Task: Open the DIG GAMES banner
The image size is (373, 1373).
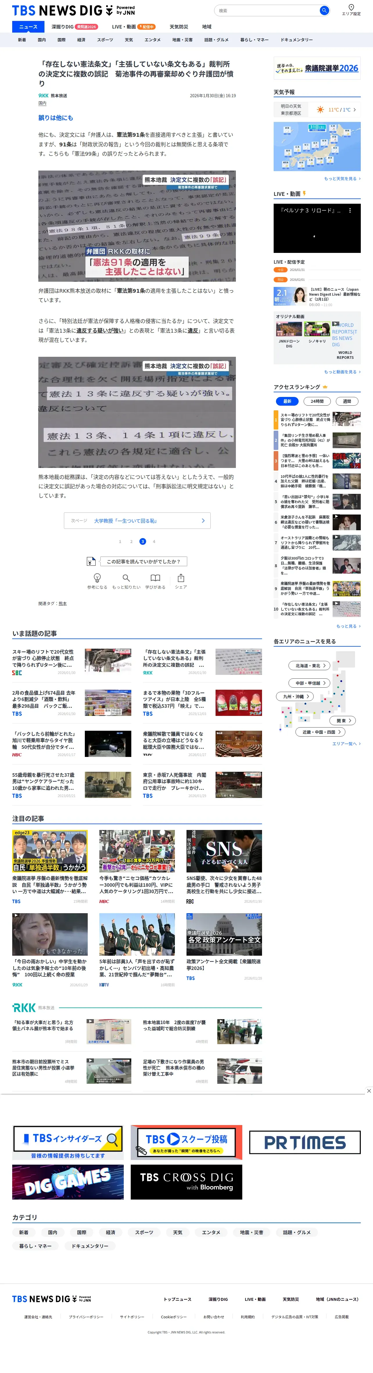Action: point(68,1182)
